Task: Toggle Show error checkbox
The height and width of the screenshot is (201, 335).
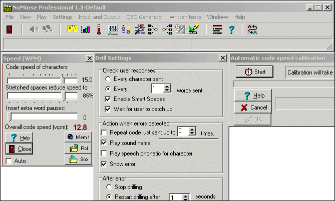Action: (104, 164)
